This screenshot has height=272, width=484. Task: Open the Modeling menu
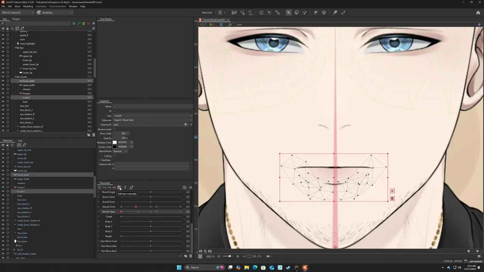pyautogui.click(x=28, y=6)
